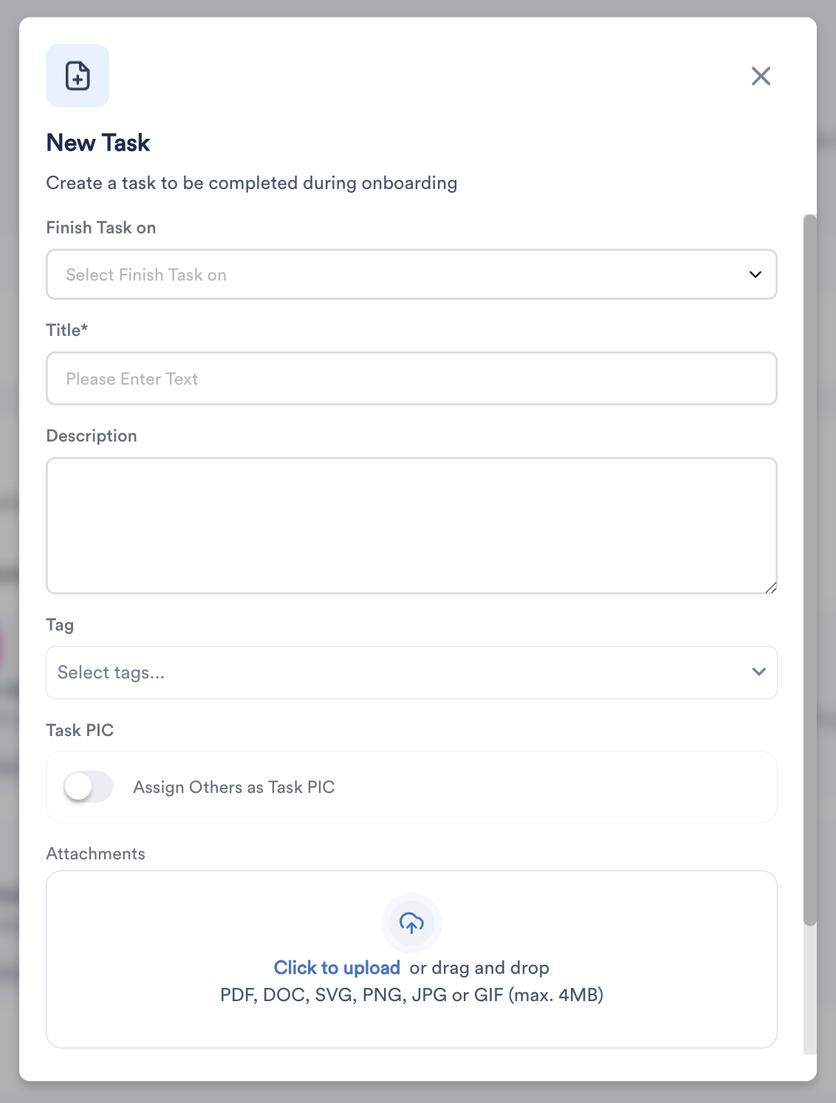
Task: Click the scrollbar track below the thumb
Action: click(x=810, y=989)
